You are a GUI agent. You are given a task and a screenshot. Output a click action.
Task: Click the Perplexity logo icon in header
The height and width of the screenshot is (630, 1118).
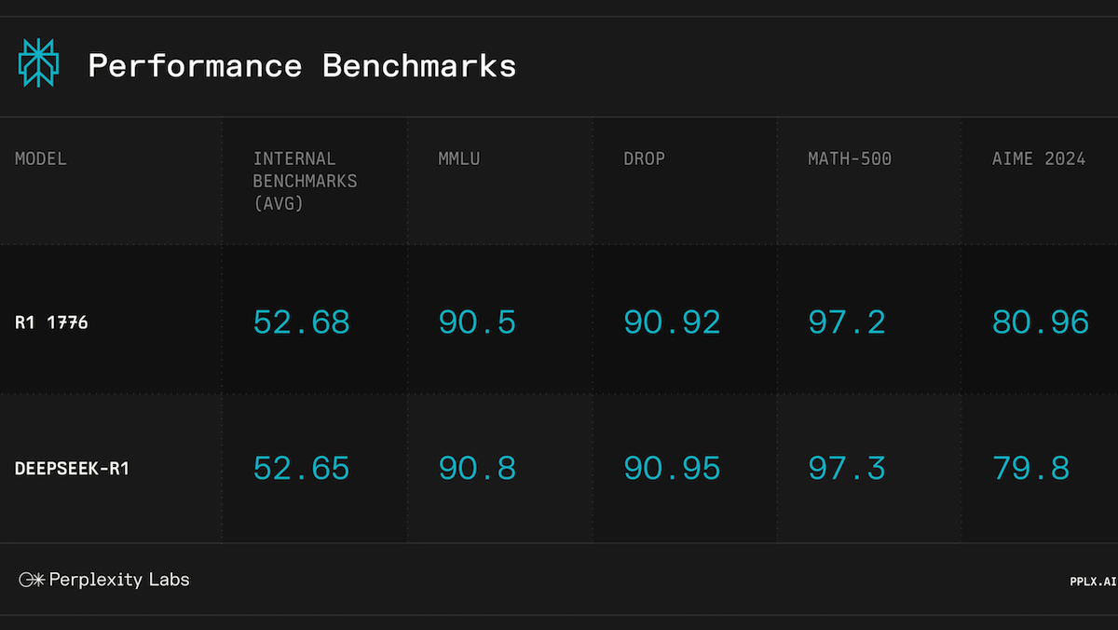[38, 64]
